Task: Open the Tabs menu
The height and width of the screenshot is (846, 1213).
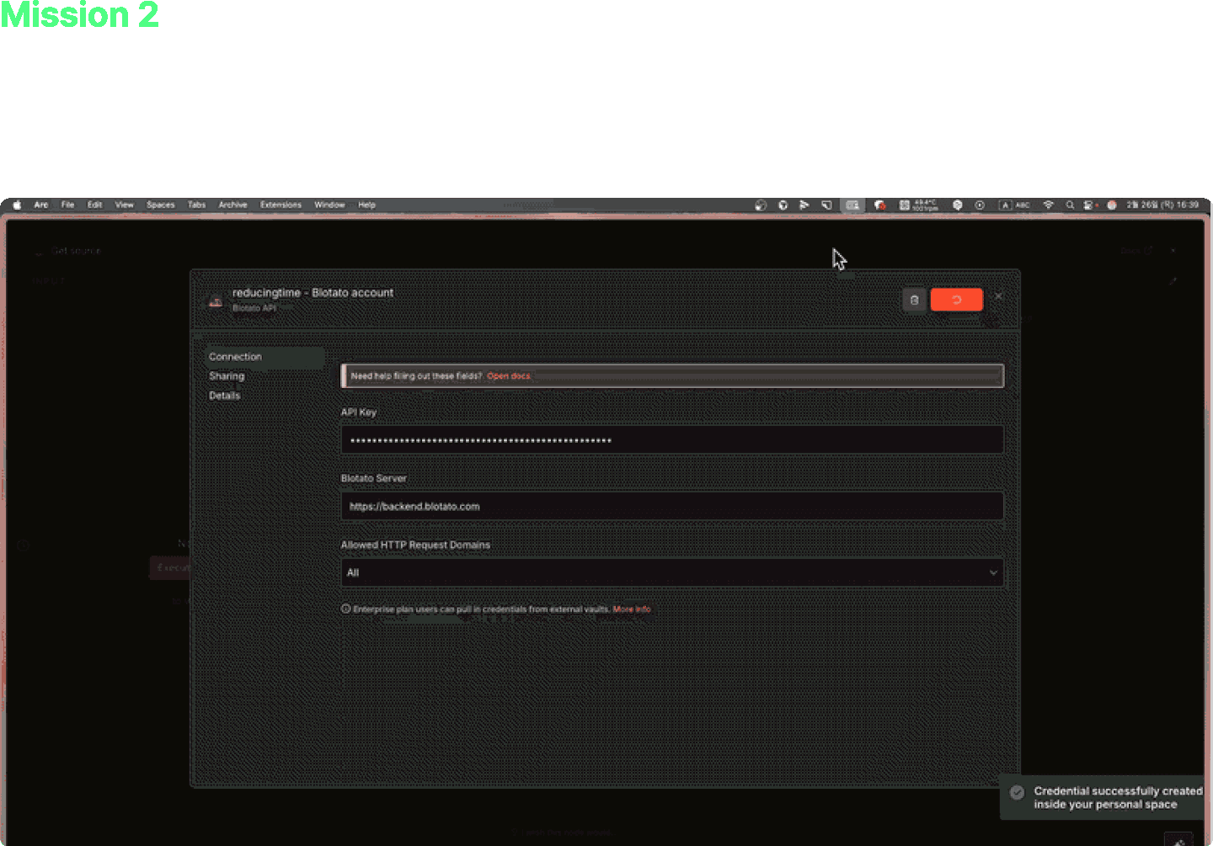Action: [196, 205]
